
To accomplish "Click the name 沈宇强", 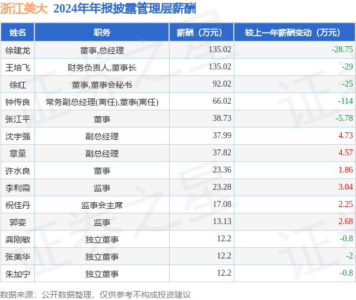I will tap(17, 136).
